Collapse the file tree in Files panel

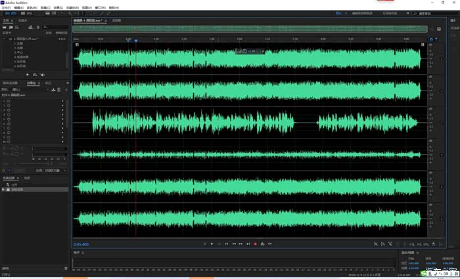(x=4, y=39)
